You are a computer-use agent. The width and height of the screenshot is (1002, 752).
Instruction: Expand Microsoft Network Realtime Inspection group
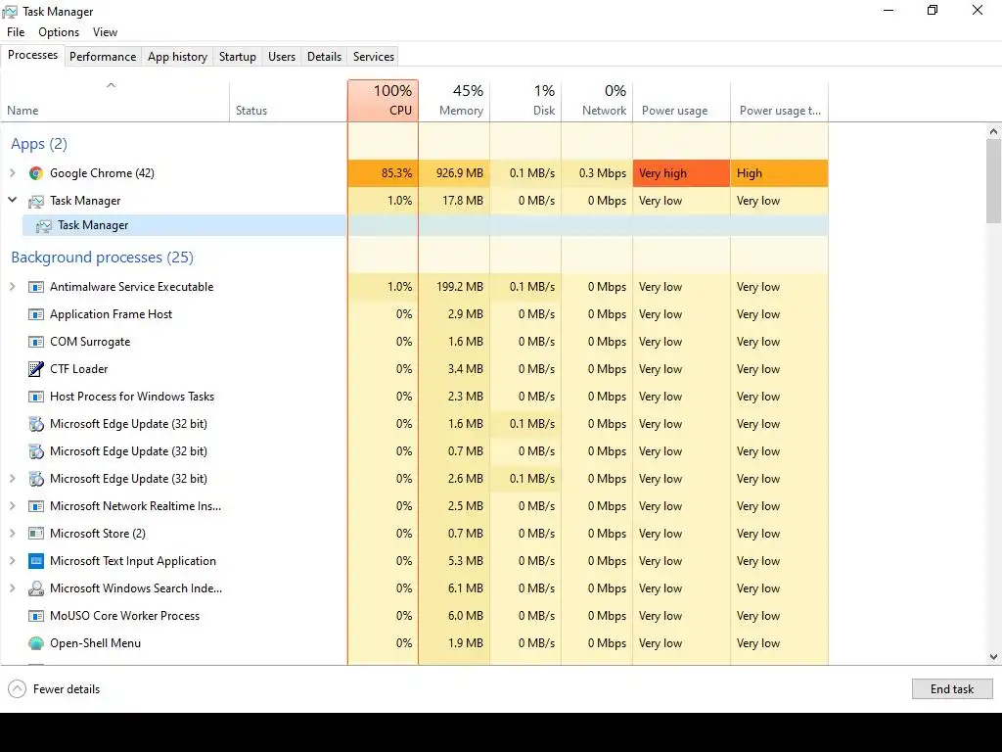12,506
